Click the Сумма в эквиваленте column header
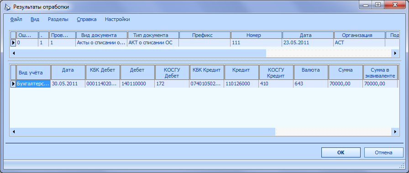409x173 pixels. click(x=380, y=72)
